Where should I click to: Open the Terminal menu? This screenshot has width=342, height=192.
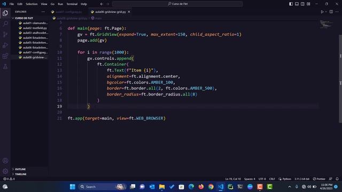(72, 4)
